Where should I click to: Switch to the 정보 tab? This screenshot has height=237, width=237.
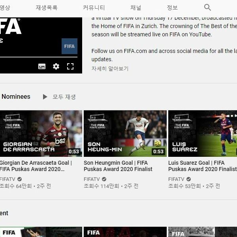[x=172, y=8]
